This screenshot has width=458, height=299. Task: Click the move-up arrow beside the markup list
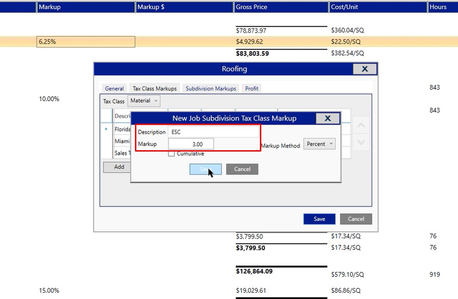tap(361, 125)
